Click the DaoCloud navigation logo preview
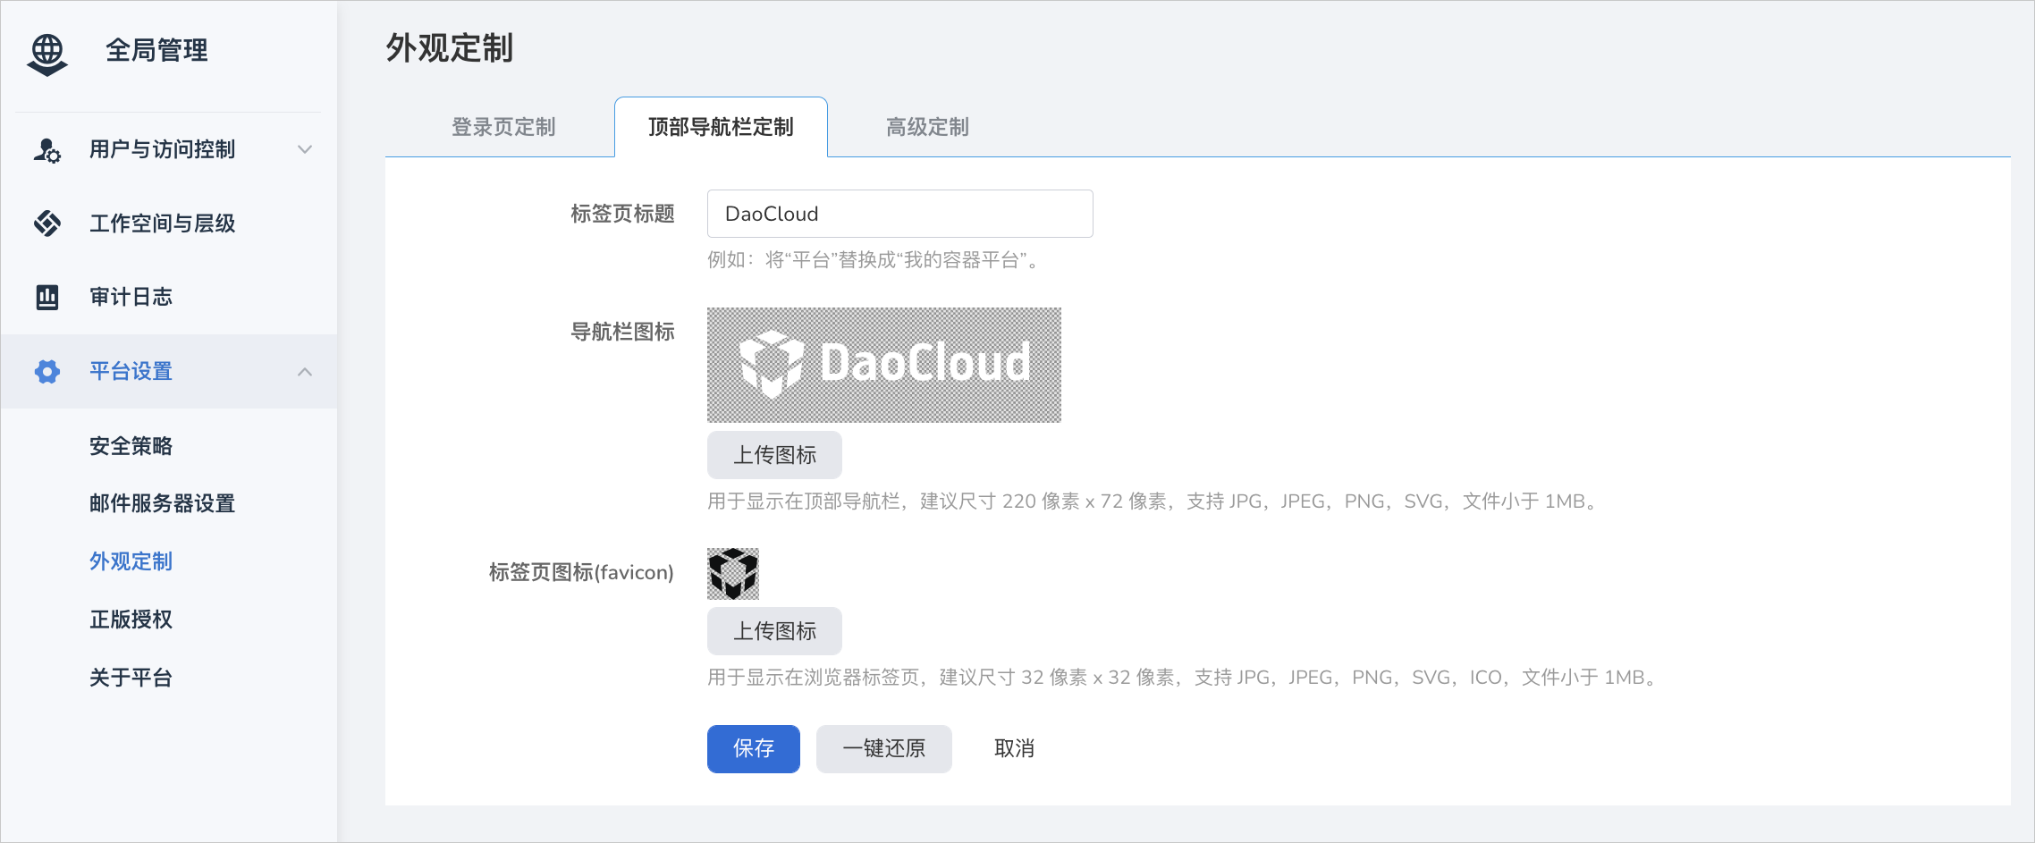Image resolution: width=2035 pixels, height=843 pixels. 884,365
